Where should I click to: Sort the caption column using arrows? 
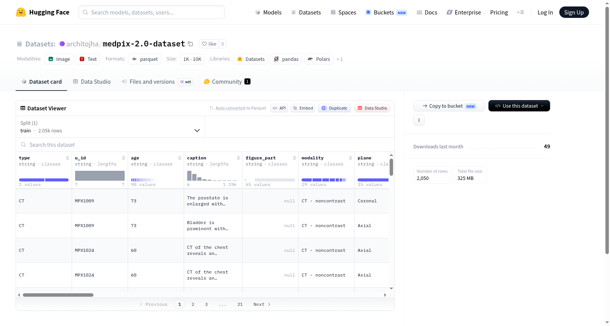(x=238, y=158)
